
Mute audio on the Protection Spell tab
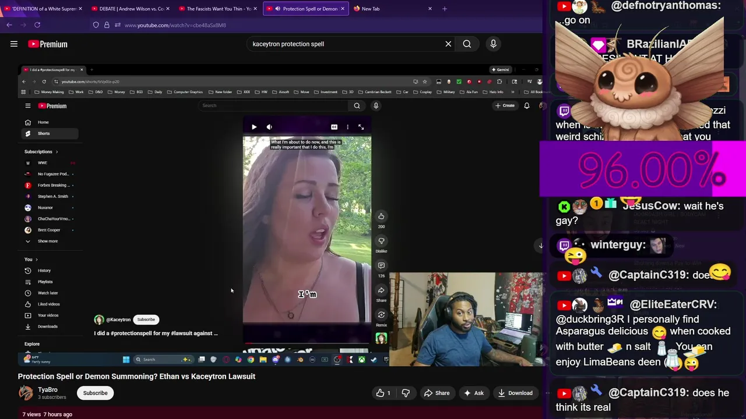(277, 9)
